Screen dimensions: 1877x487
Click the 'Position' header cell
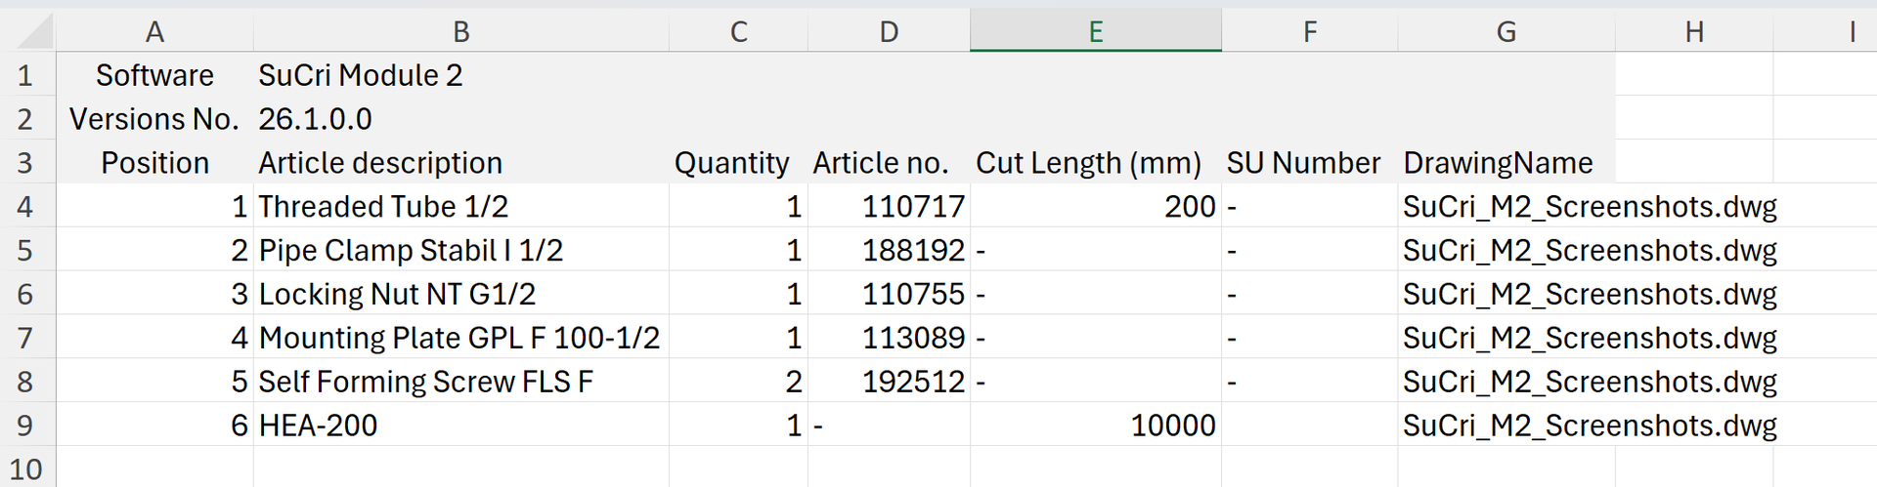[154, 163]
